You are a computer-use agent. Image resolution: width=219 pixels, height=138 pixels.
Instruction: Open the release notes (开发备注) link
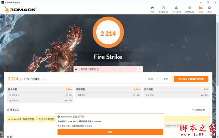(89, 126)
